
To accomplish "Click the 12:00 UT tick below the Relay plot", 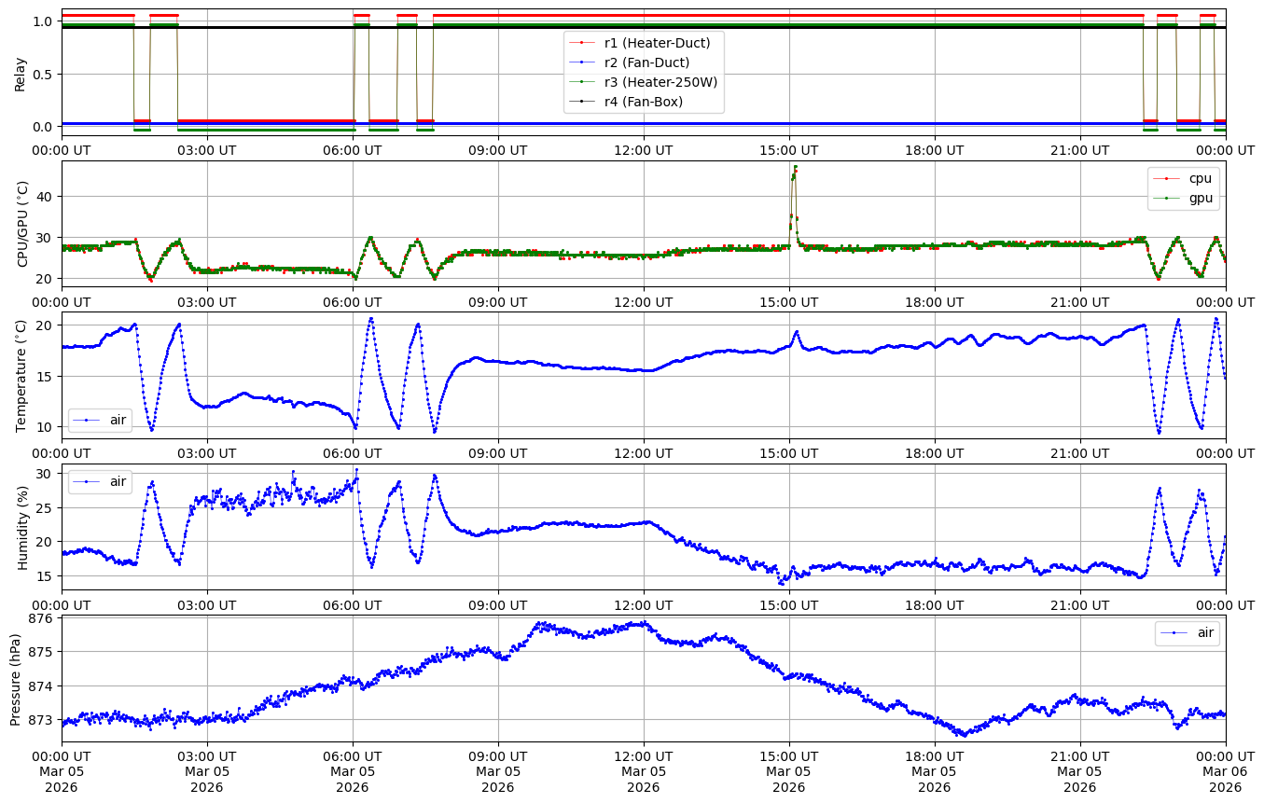I will point(643,149).
